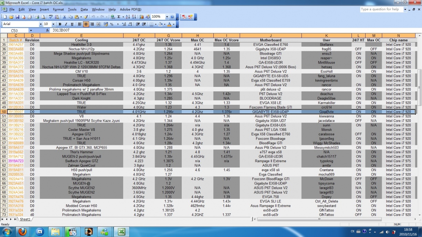Viewport: 422px width, 237px height.
Task: Open the 100% zoom dropdown
Action: pyautogui.click(x=167, y=17)
